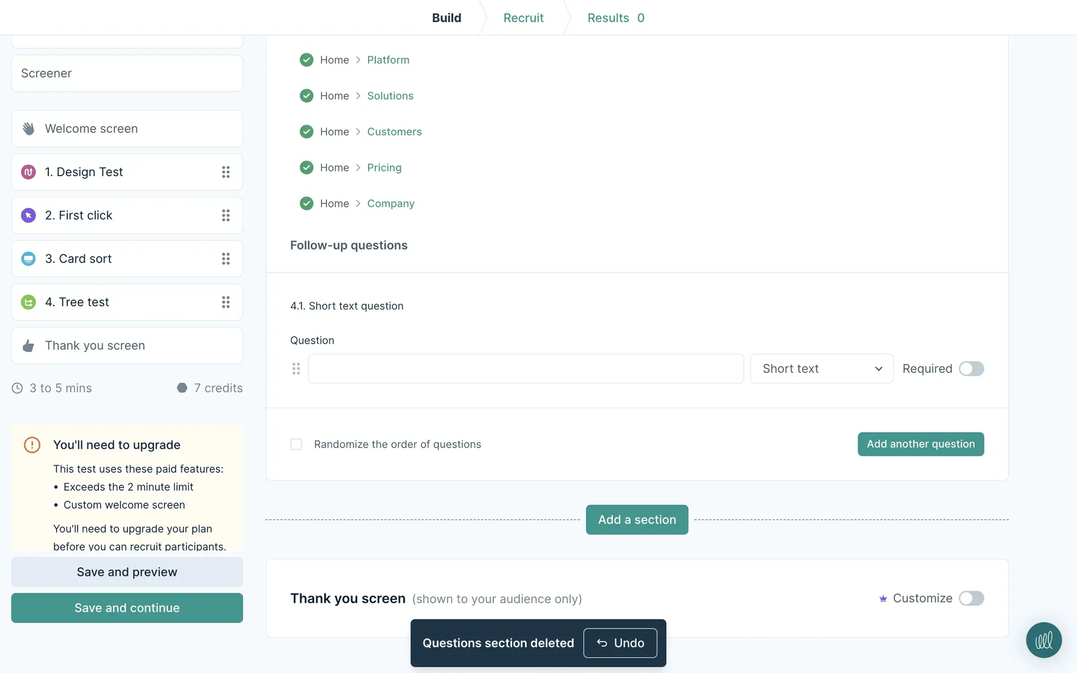Click the Design Test section icon

29,172
